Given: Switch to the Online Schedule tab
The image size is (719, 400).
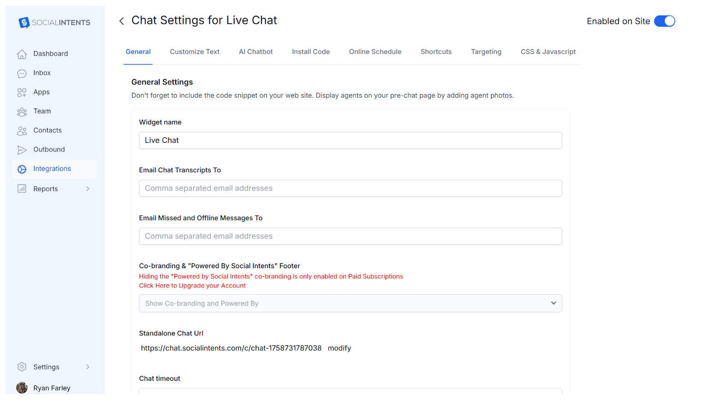Looking at the screenshot, I should pyautogui.click(x=375, y=52).
